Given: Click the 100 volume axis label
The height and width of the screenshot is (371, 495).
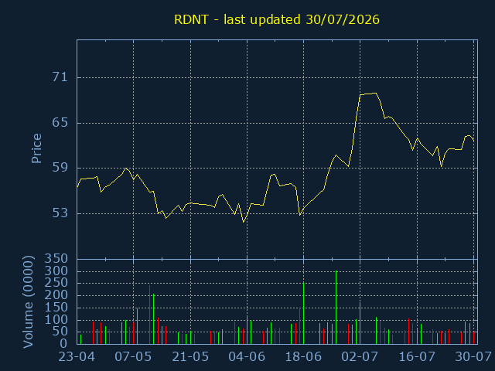Looking at the screenshot, I should point(56,319).
